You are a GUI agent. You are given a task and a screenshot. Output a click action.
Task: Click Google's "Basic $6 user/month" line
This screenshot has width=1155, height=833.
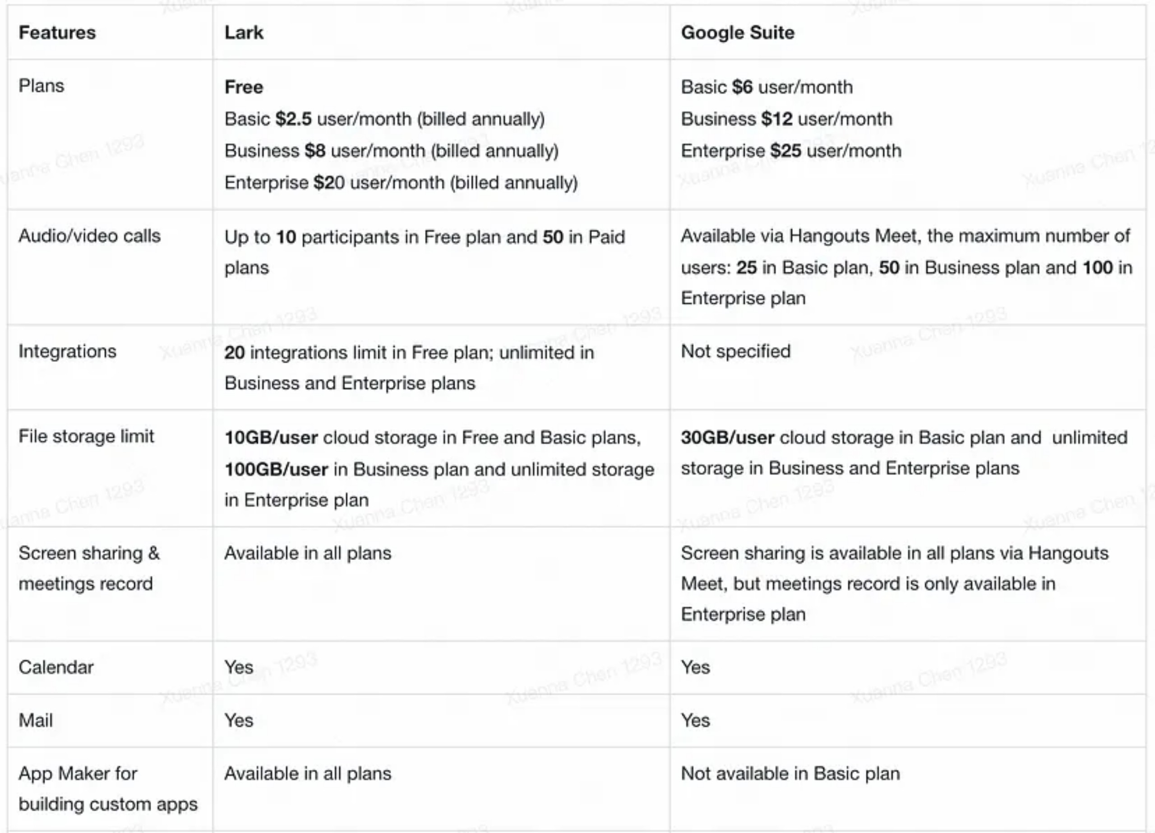click(x=767, y=87)
